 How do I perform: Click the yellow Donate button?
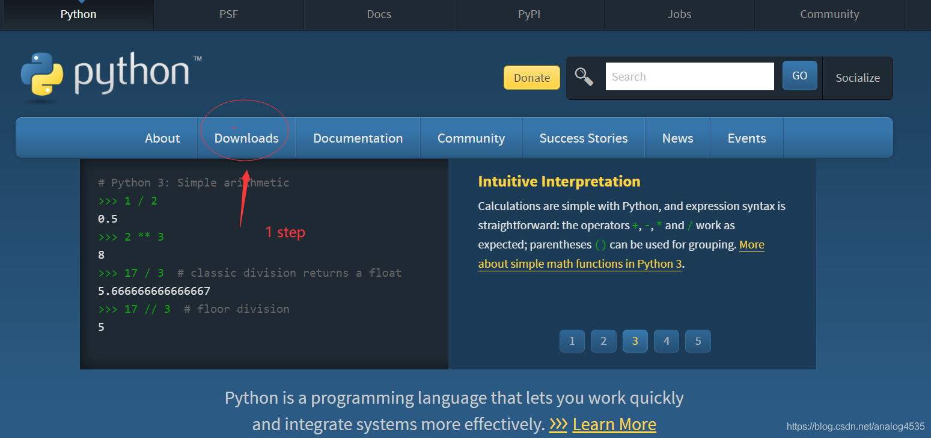pos(532,78)
